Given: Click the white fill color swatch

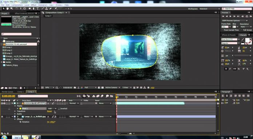Looking at the screenshot, I should pyautogui.click(x=247, y=40).
